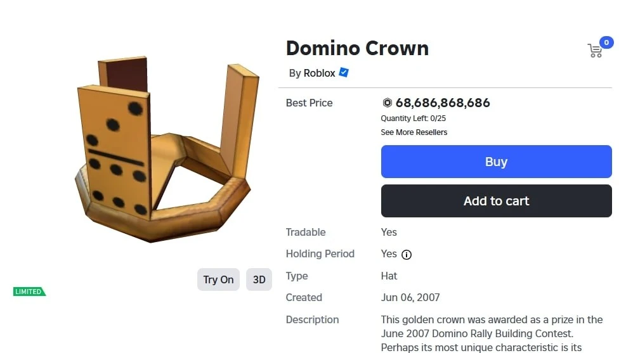The height and width of the screenshot is (353, 626).
Task: Toggle Try On for the crown
Action: (x=218, y=279)
